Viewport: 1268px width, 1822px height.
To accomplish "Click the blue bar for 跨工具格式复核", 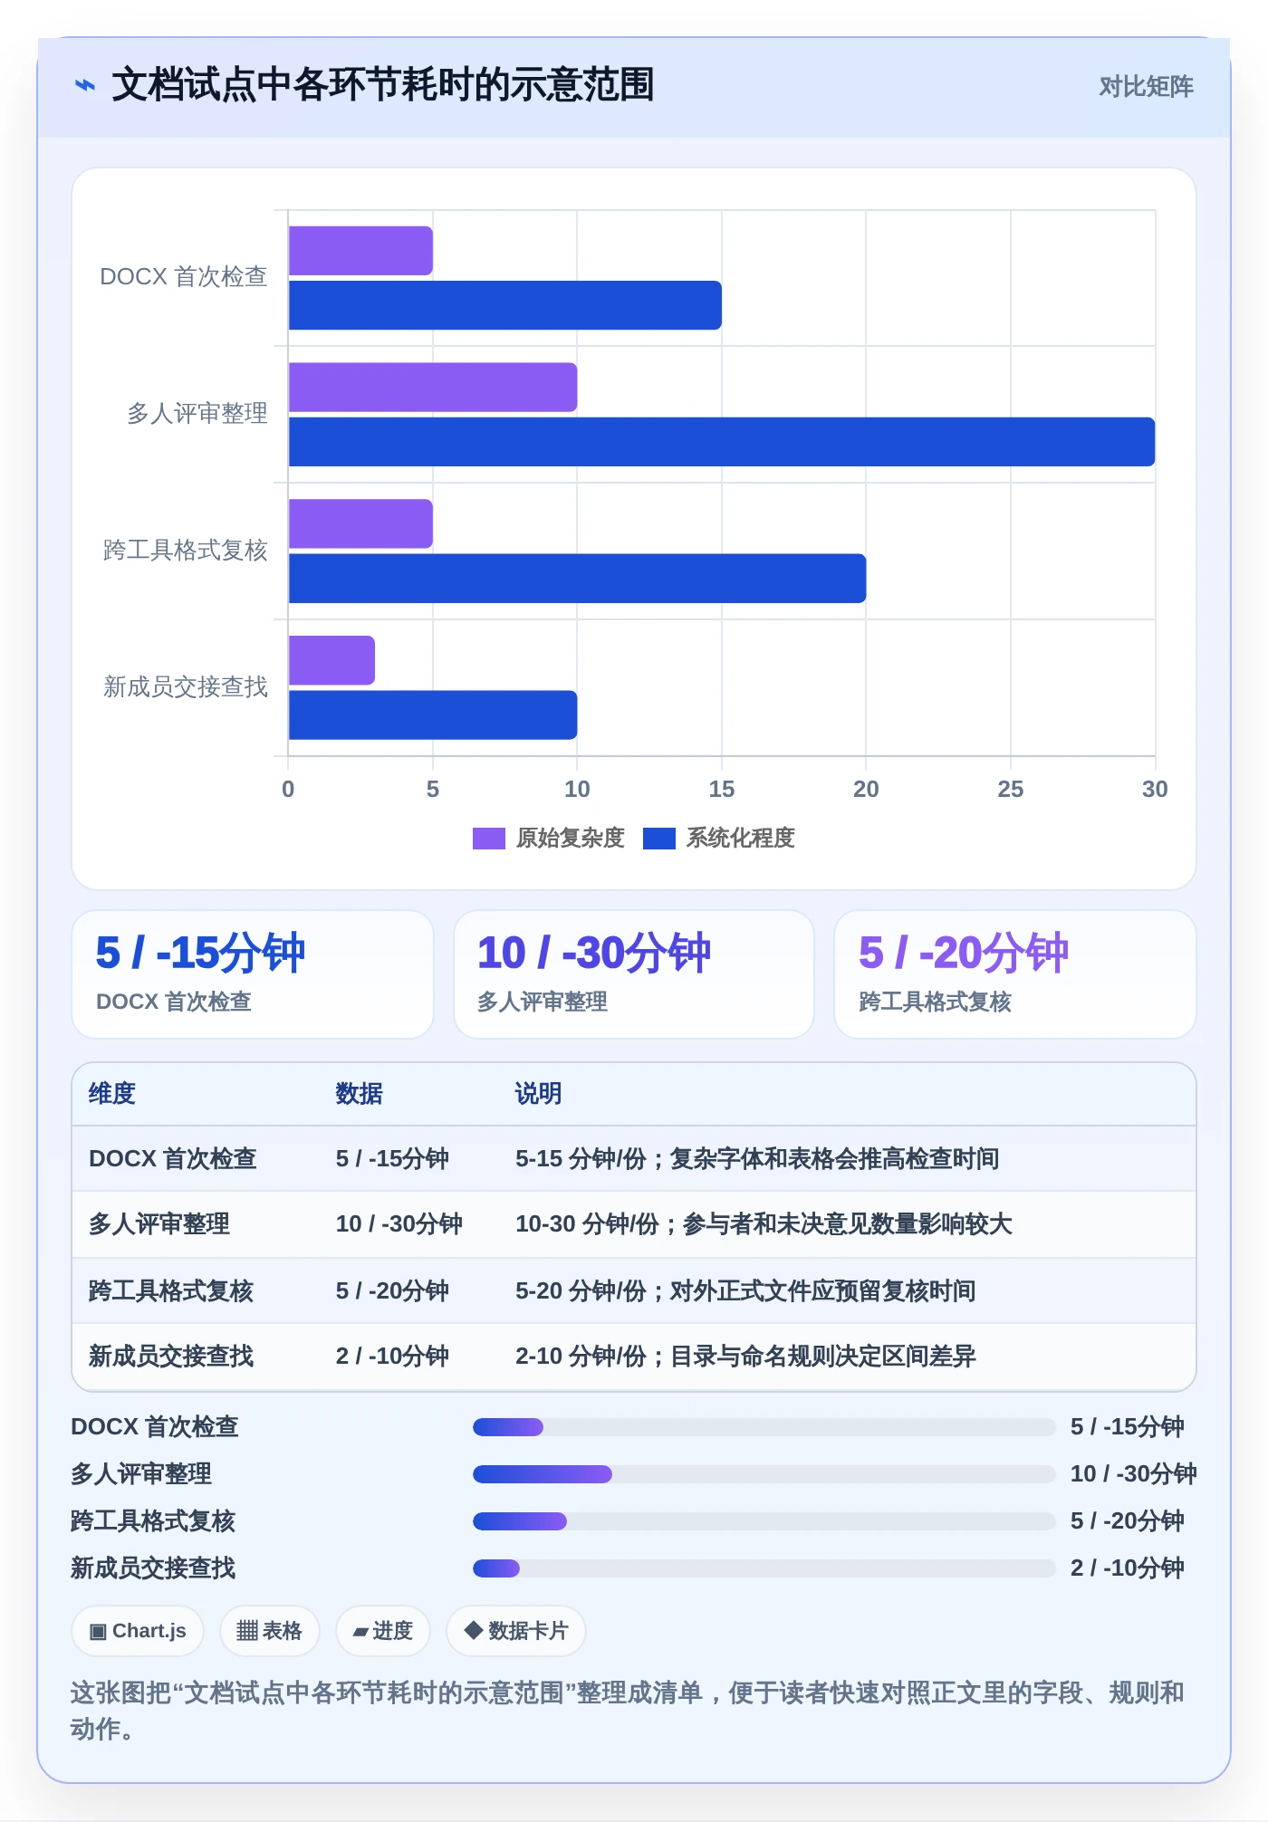I will pyautogui.click(x=577, y=579).
